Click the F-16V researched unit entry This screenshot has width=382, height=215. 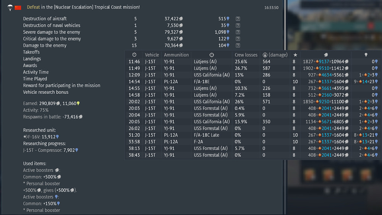click(41, 137)
